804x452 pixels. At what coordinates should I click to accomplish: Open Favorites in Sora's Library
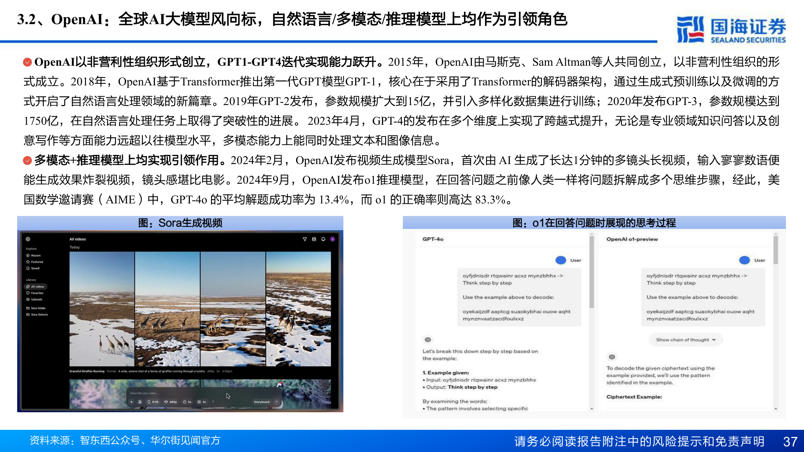(35, 293)
